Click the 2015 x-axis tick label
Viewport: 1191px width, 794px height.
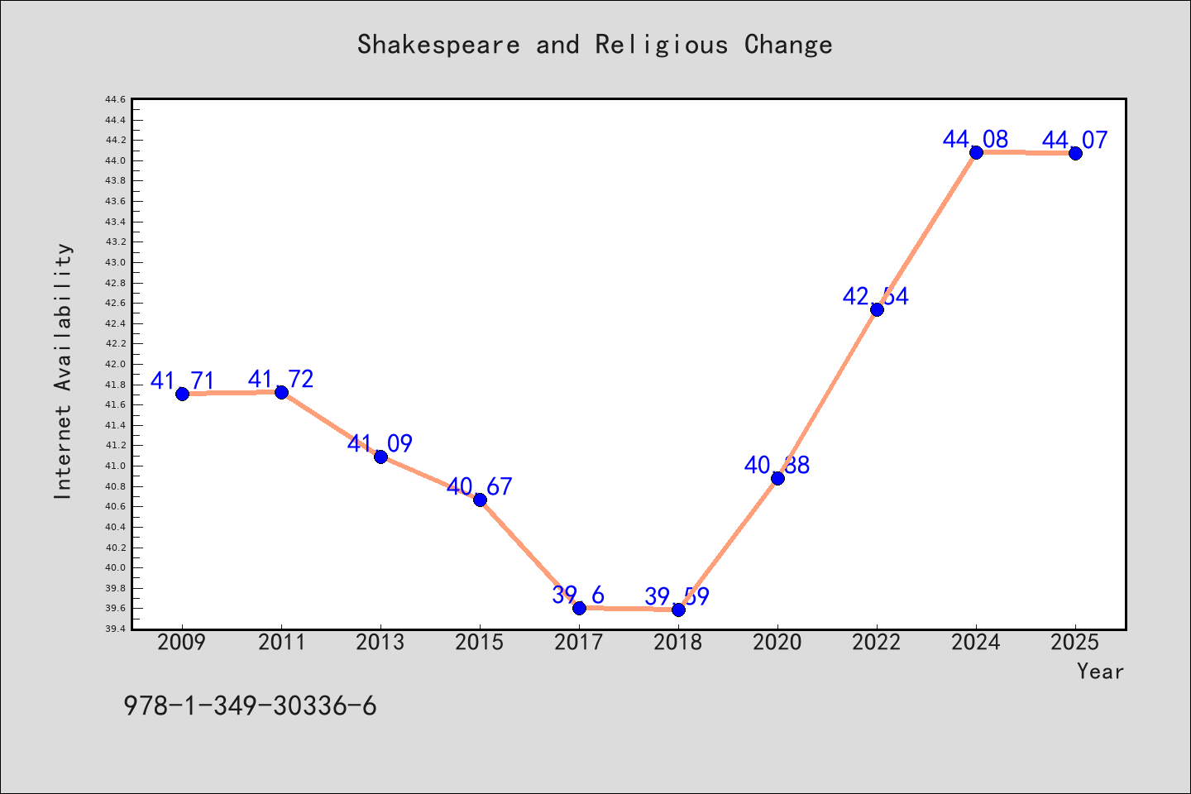tap(480, 643)
